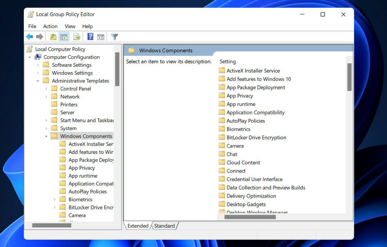387x247 pixels.
Task: Expand the Windows Settings tree node
Action: pyautogui.click(x=38, y=73)
